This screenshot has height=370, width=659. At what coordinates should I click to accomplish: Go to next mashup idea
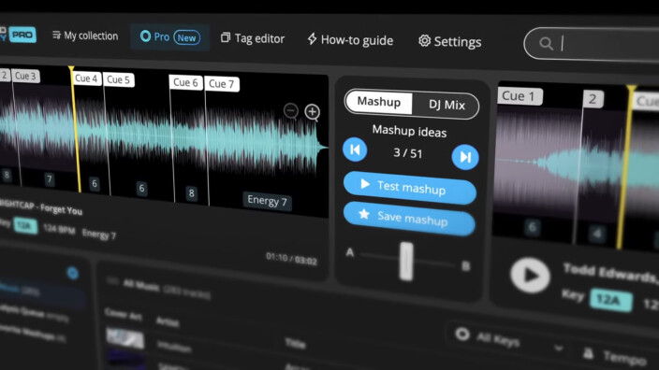pos(465,157)
